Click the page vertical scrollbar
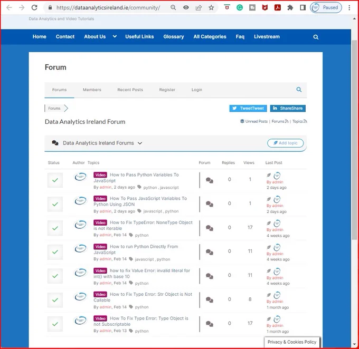The width and height of the screenshot is (359, 349). [354, 140]
